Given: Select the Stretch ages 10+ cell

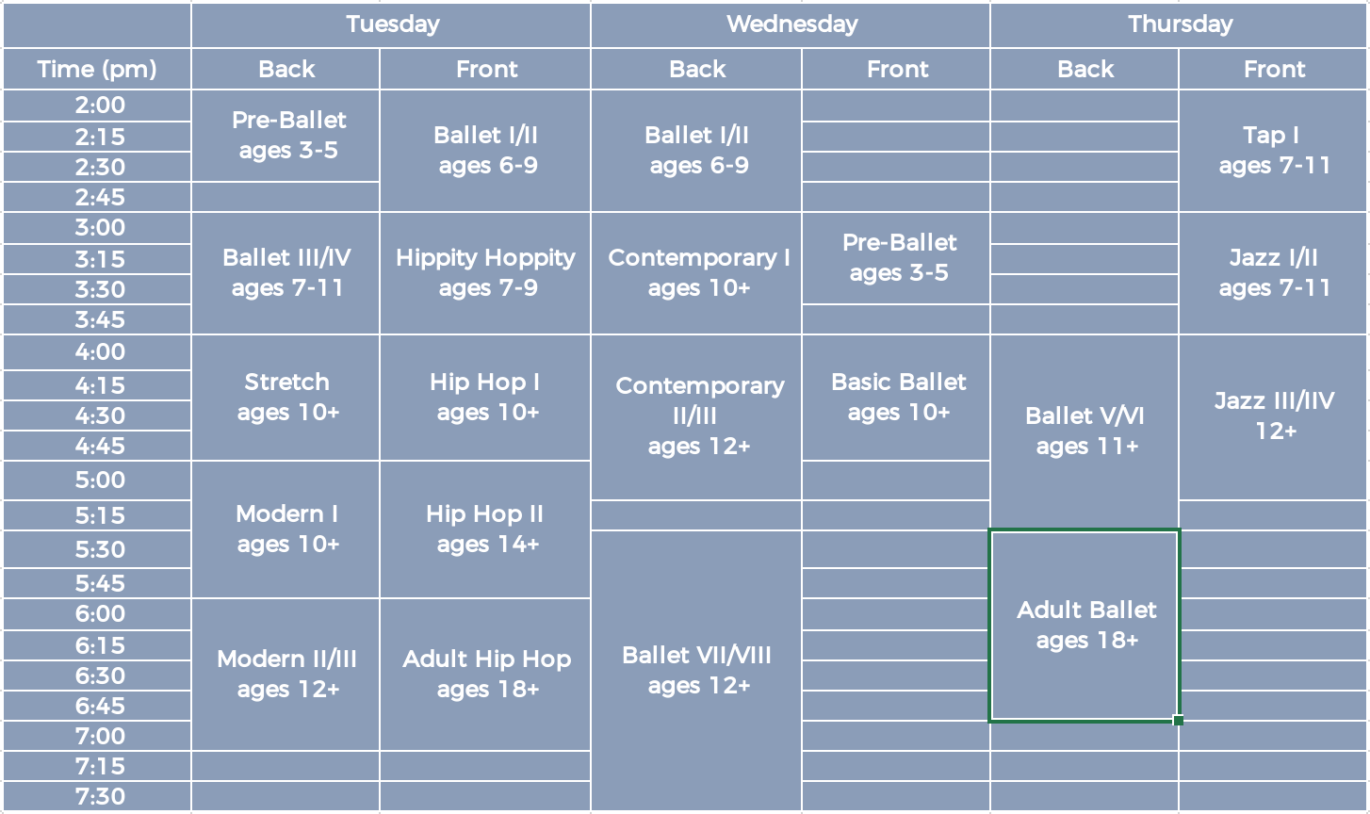Looking at the screenshot, I should click(286, 398).
